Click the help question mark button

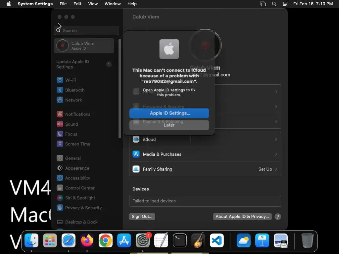click(x=278, y=217)
